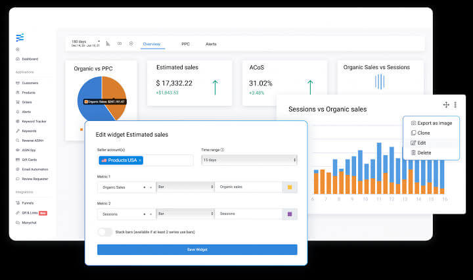The image size is (473, 280).
Task: Open ASIN Spy in the sidebar
Action: pyautogui.click(x=26, y=150)
